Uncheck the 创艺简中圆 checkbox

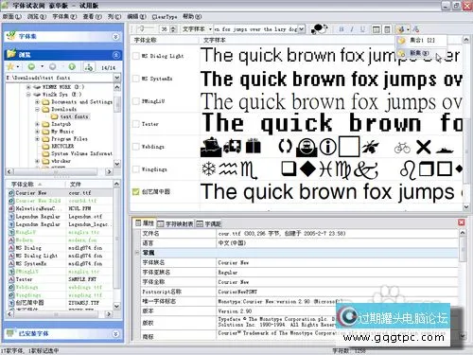[x=136, y=191]
